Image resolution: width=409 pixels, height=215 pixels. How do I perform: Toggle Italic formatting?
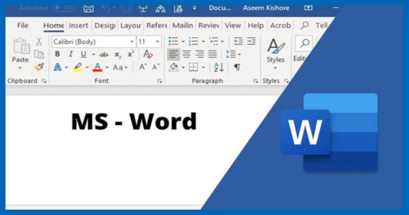coord(71,54)
